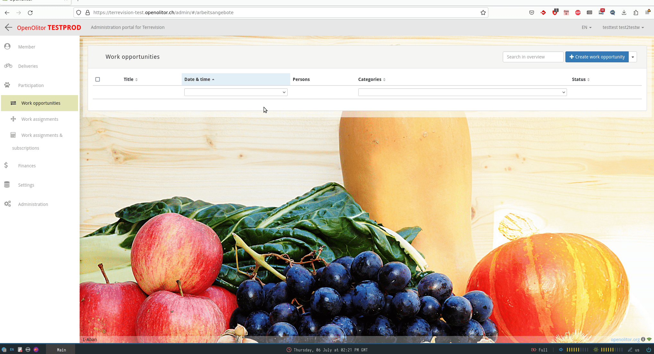Click the Finances dollar icon
654x354 pixels.
click(6, 165)
